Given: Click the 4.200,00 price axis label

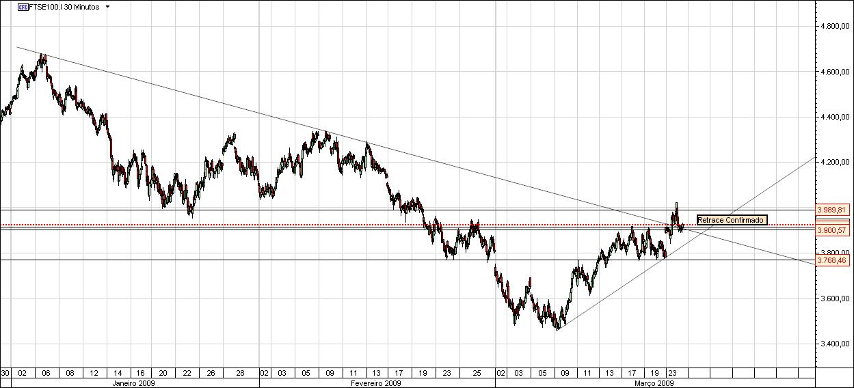Looking at the screenshot, I should click(x=834, y=163).
